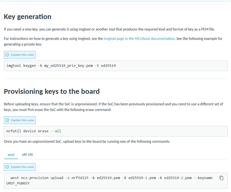231x192 pixels.
Task: Click info icon above west upload code
Action: 7,167
